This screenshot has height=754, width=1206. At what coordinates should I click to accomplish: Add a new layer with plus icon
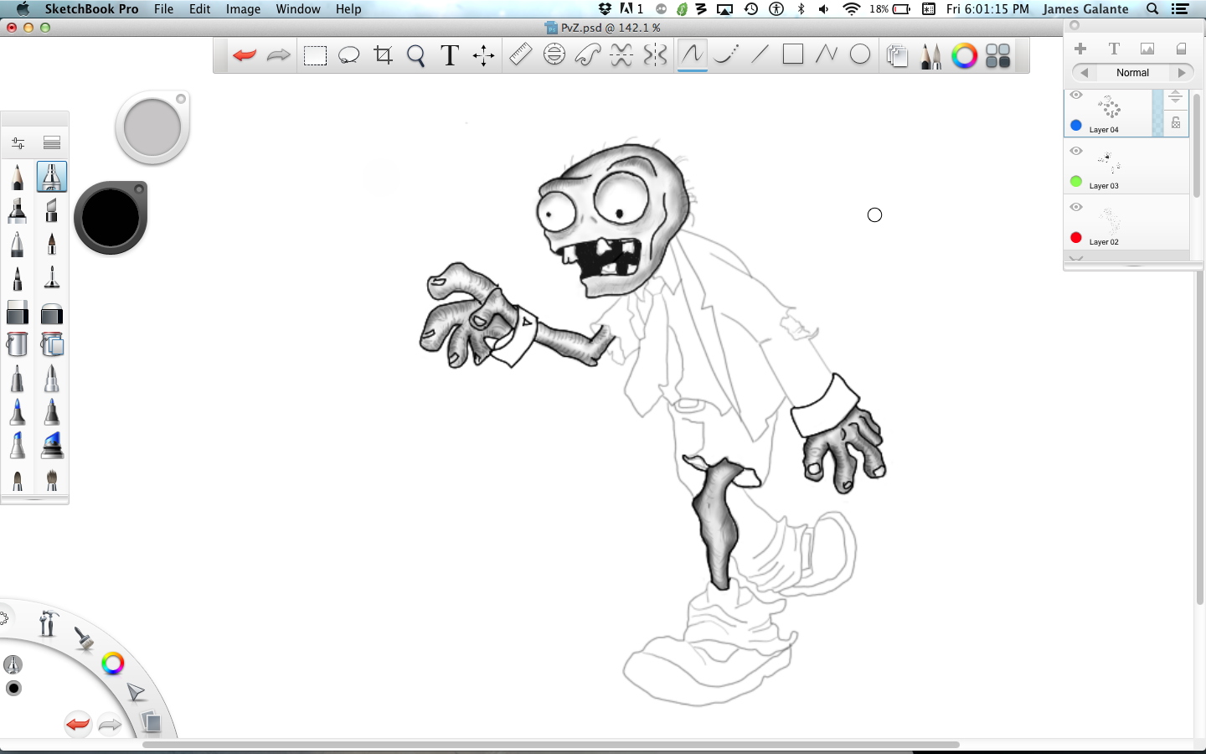coord(1080,49)
